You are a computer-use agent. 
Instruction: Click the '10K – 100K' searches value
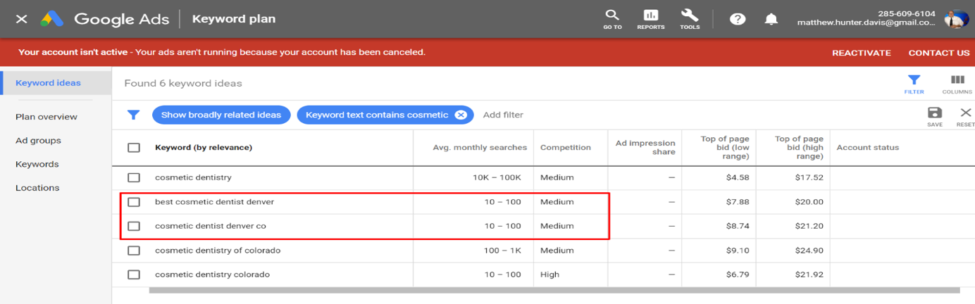pos(497,178)
